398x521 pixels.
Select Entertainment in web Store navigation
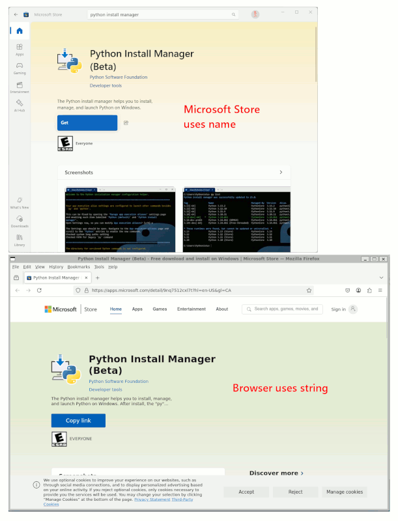pos(192,309)
